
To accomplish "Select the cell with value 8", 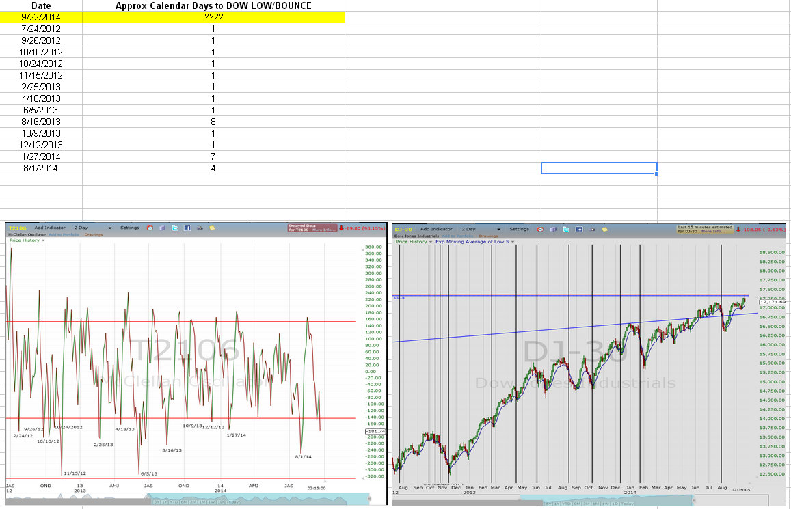I will [x=213, y=122].
